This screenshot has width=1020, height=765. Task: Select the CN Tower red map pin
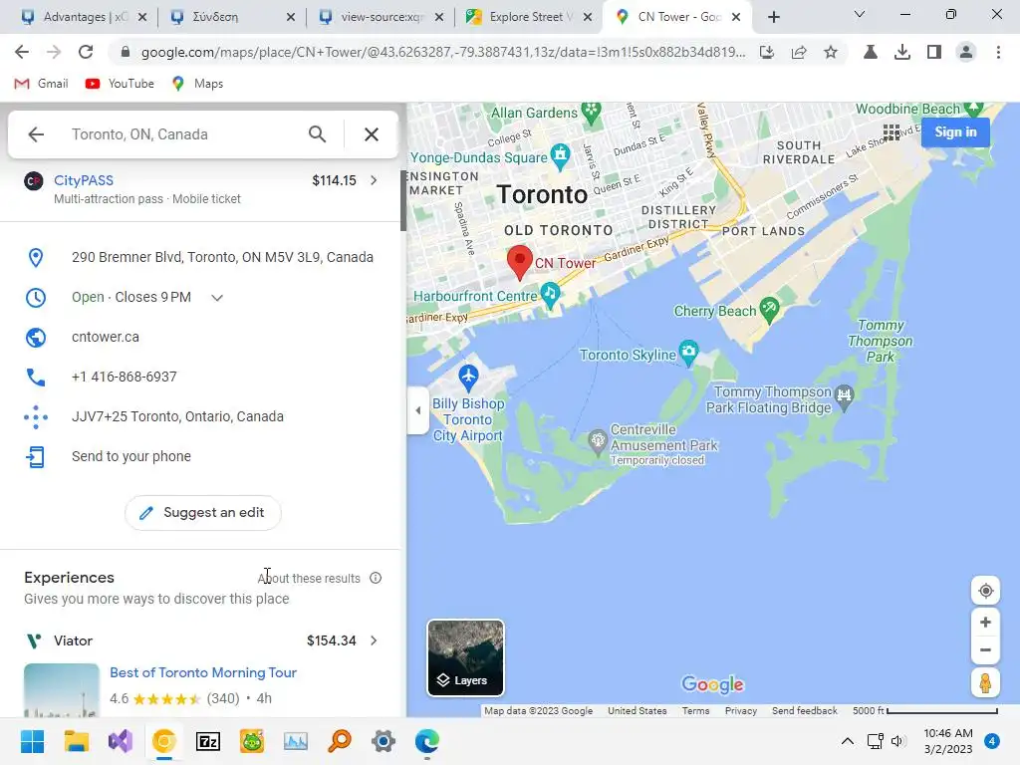[x=520, y=262]
